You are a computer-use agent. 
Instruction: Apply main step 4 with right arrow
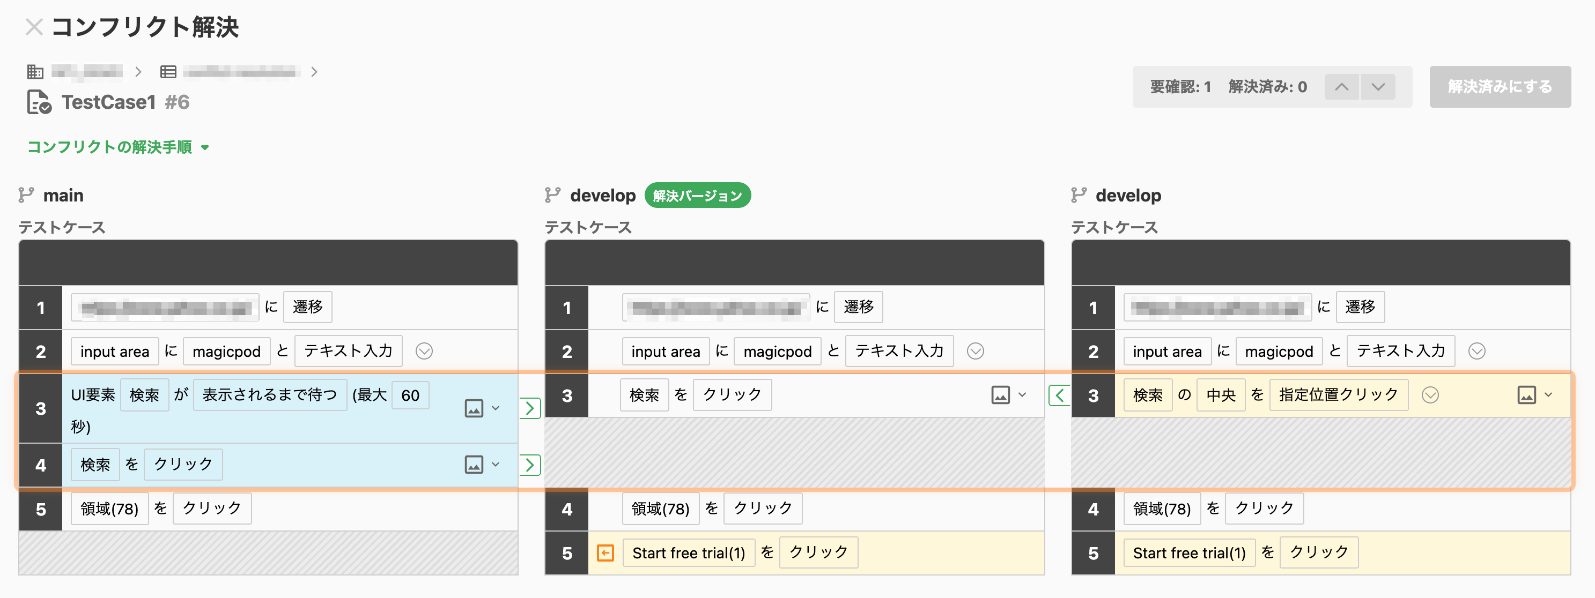(x=530, y=465)
